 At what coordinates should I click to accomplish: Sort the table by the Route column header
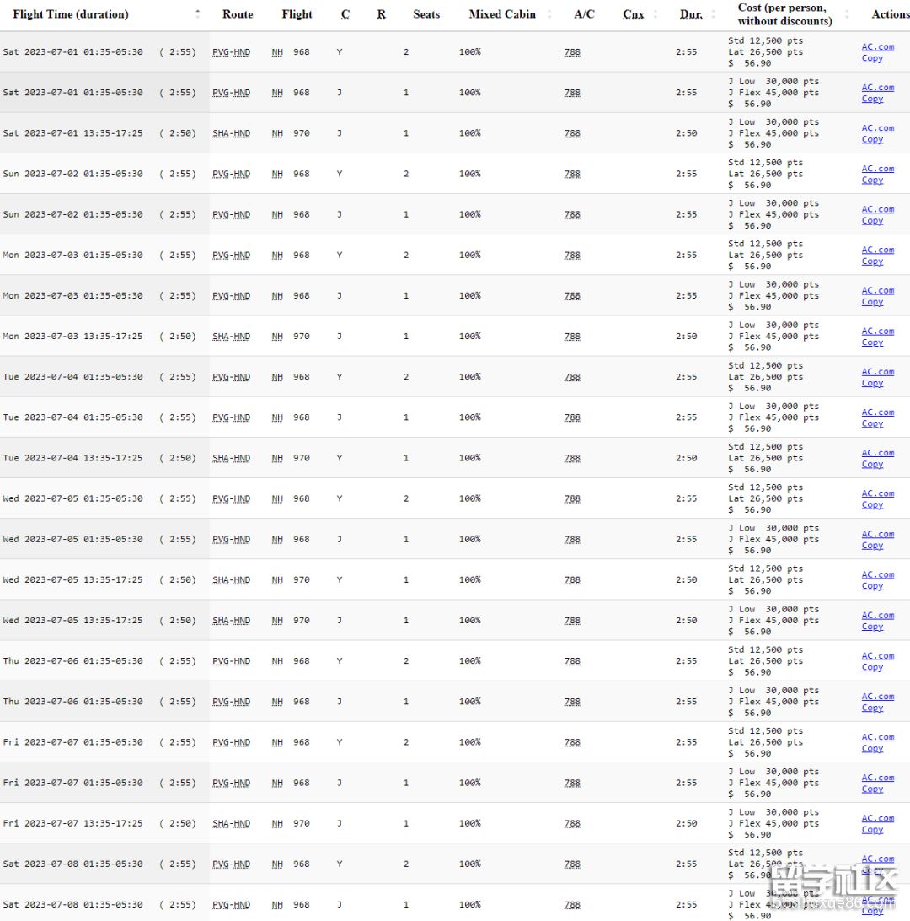(238, 14)
